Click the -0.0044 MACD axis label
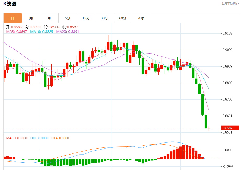The image size is (242, 170). pos(227,166)
